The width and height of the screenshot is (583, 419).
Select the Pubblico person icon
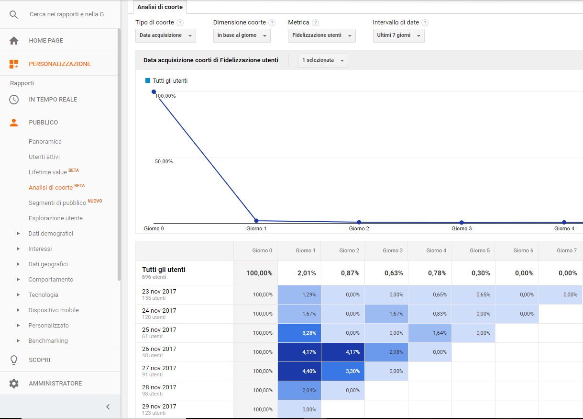[13, 122]
